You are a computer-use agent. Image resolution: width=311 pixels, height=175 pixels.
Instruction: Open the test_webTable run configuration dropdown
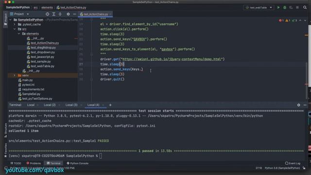point(259,8)
